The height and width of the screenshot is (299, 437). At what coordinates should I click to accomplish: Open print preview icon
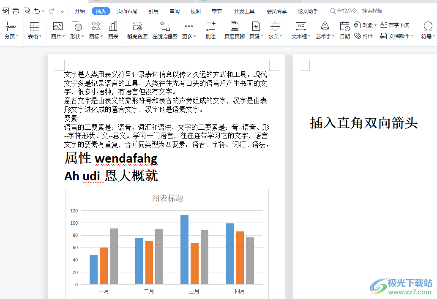tap(27, 11)
